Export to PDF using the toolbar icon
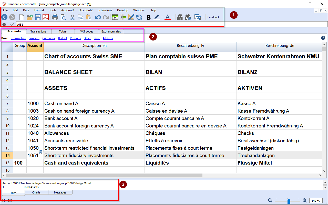 46,17
